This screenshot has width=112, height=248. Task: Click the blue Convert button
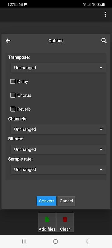click(46, 201)
